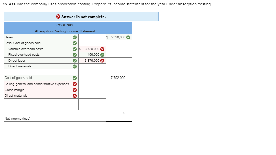Select the Gross margin label cell
276x155 pixels.
(41, 90)
